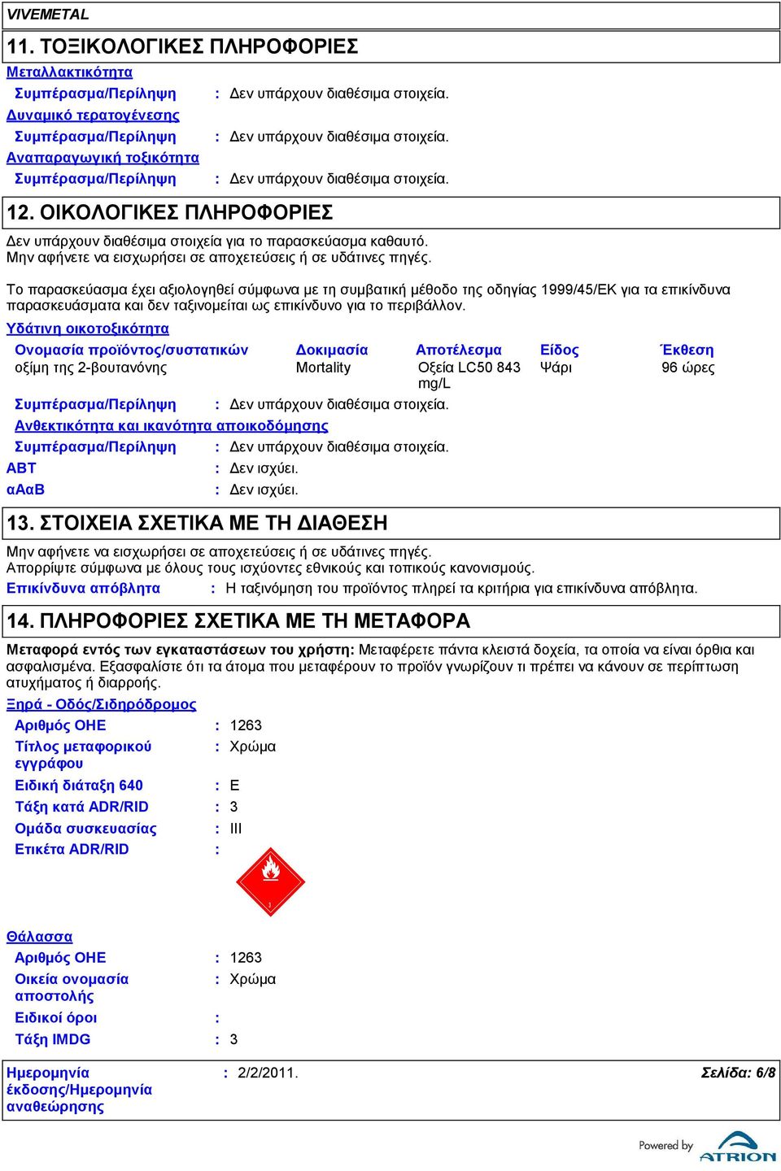781x1171 pixels.
Task: Click the ΑΒΤ label
Action: tap(21, 468)
